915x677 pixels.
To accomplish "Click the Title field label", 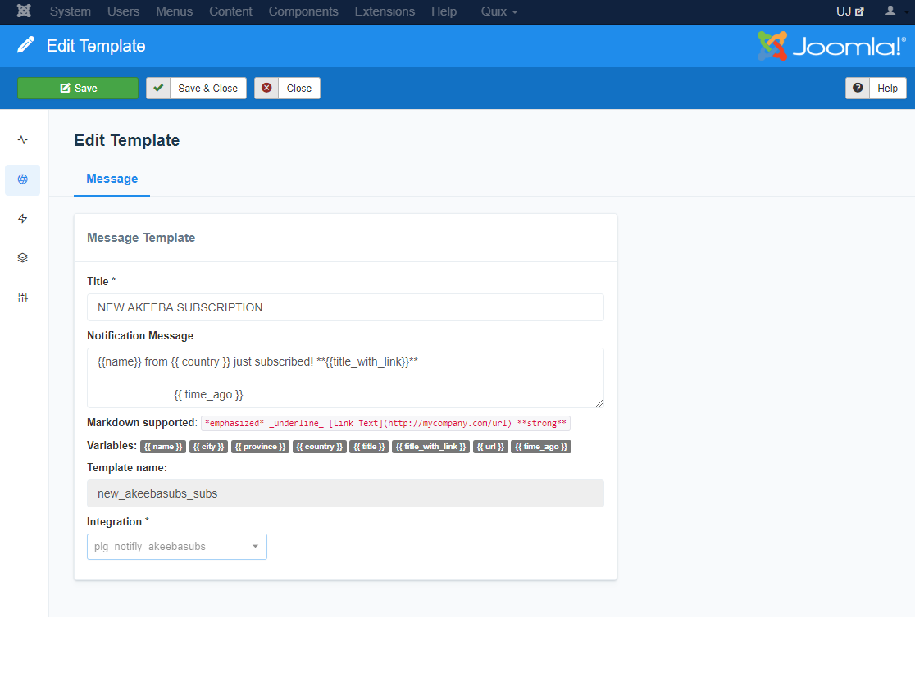I will click(102, 282).
